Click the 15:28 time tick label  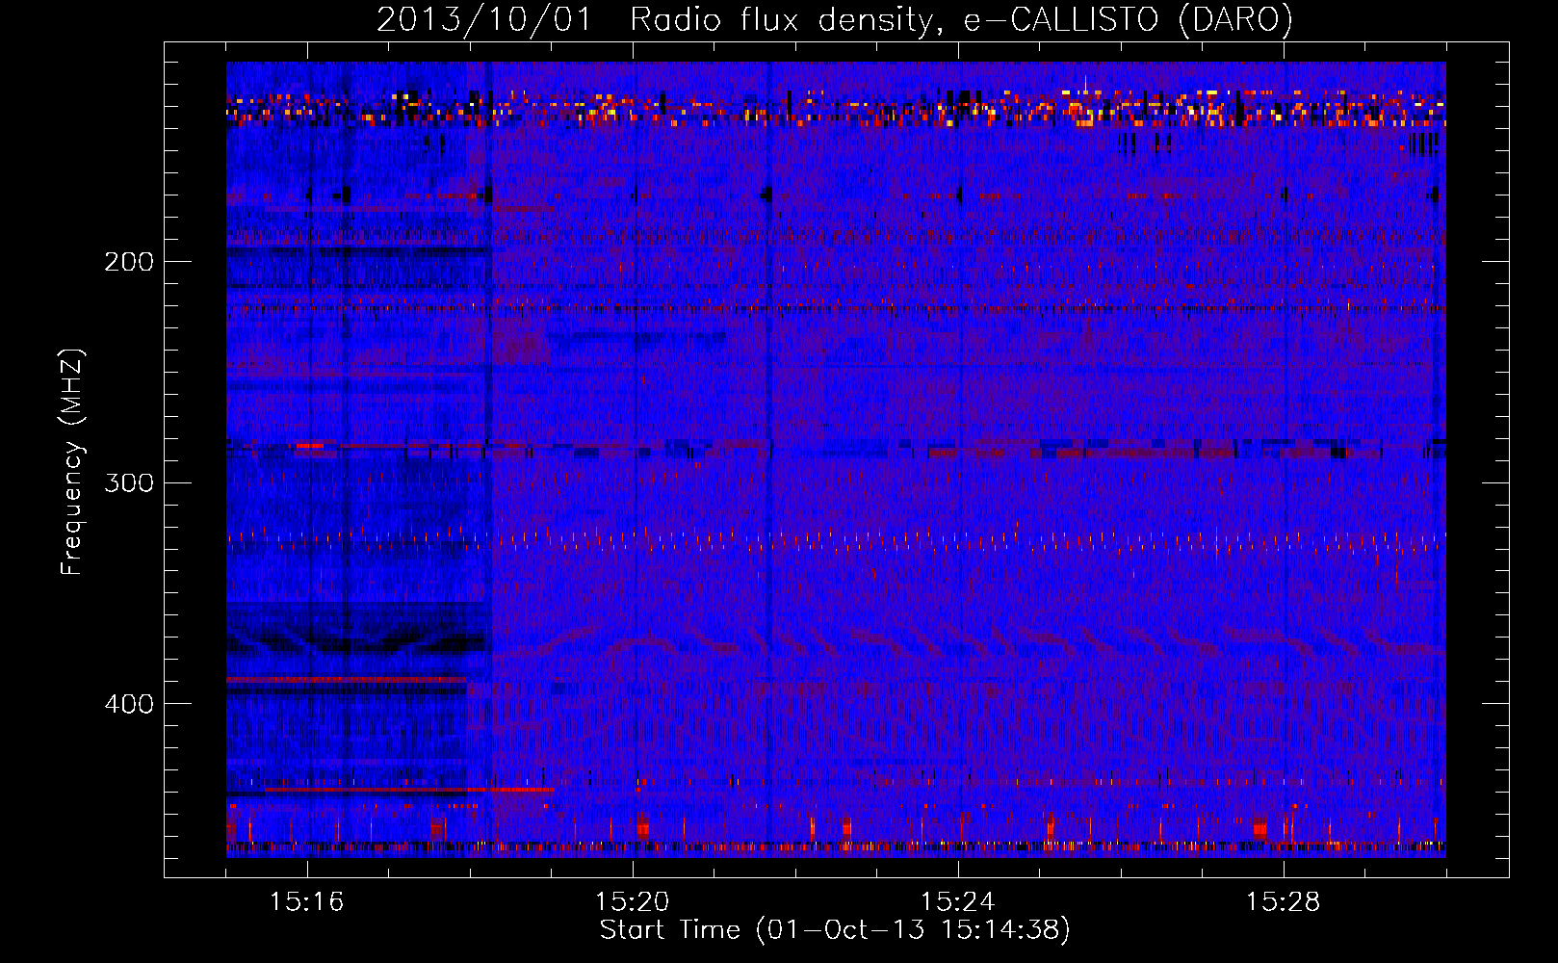pos(1284,902)
